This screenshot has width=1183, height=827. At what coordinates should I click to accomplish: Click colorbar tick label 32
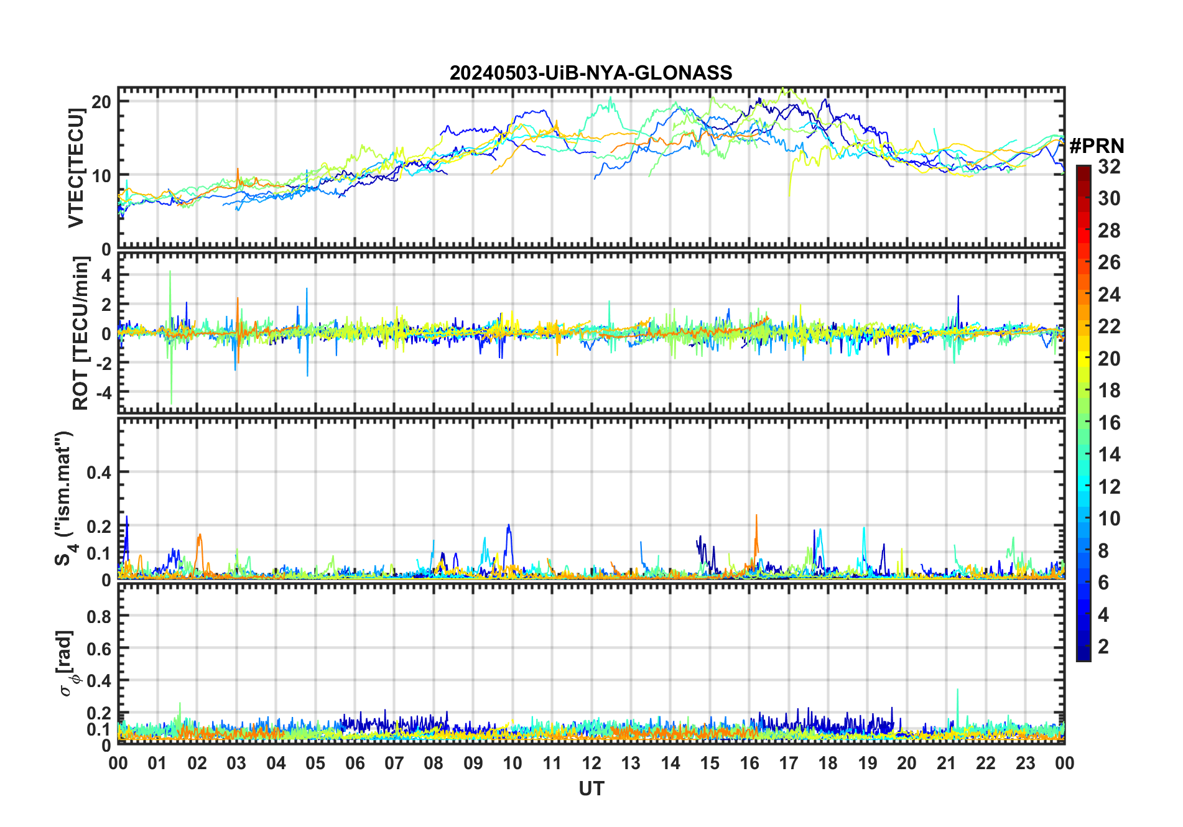(x=1109, y=167)
